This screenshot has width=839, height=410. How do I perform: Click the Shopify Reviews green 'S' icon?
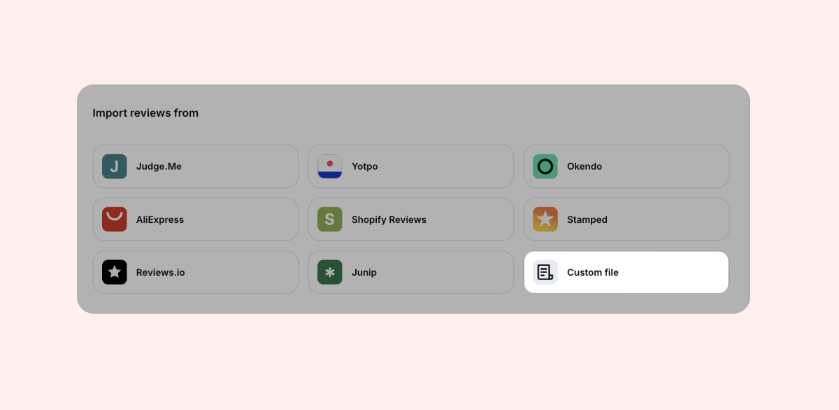330,219
